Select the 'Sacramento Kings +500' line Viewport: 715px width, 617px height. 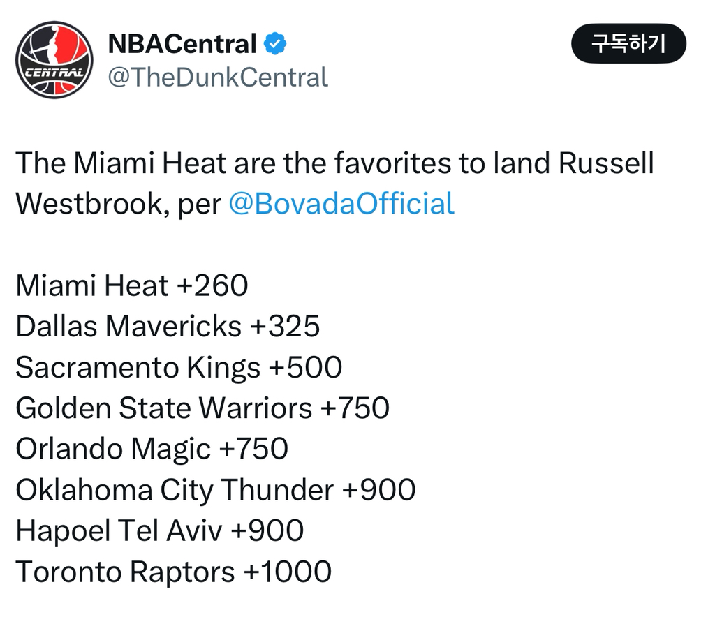179,367
